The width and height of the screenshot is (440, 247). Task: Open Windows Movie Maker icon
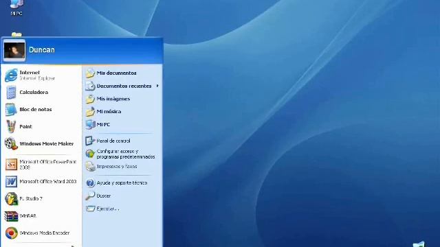tap(11, 143)
